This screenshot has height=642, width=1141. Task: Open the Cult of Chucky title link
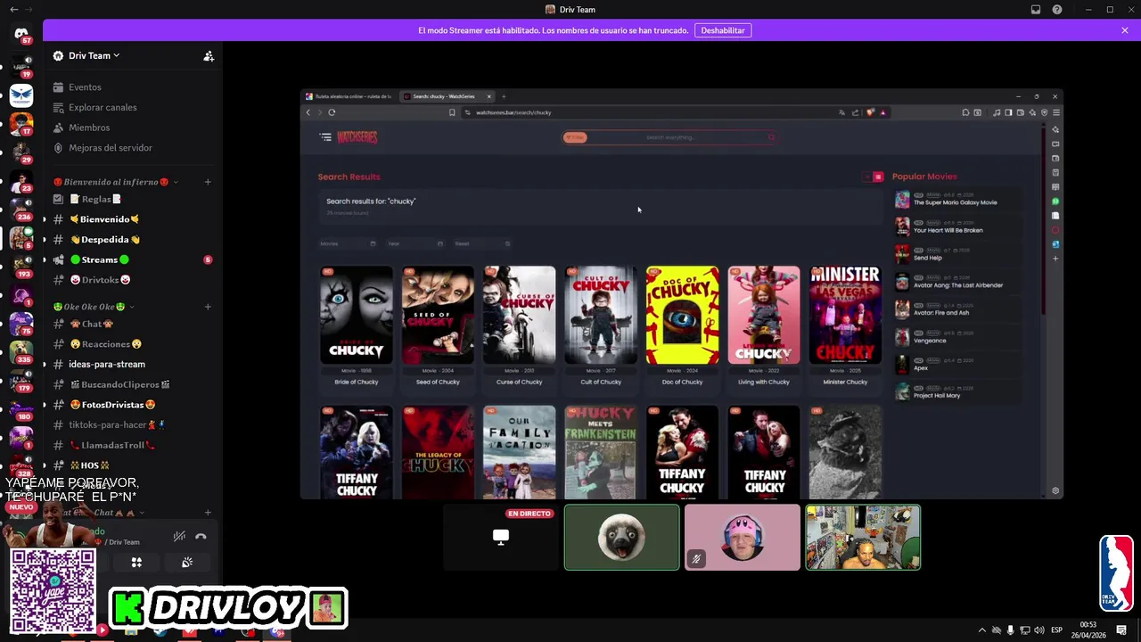coord(601,382)
